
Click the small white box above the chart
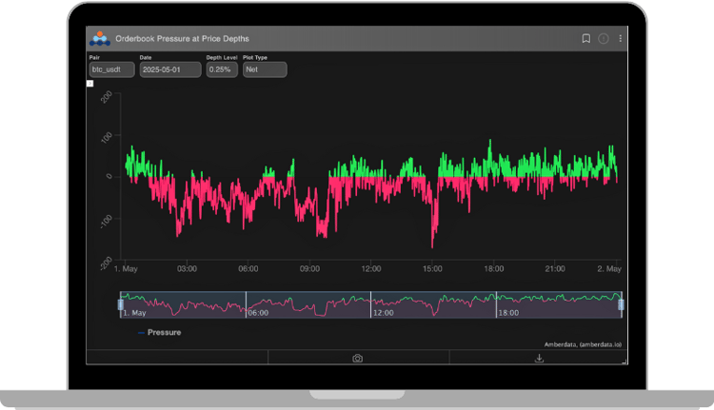point(89,84)
